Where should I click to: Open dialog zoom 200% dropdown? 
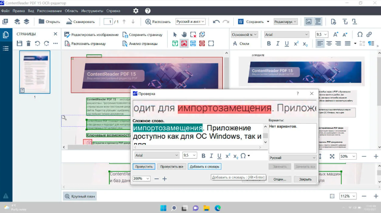[141, 179]
